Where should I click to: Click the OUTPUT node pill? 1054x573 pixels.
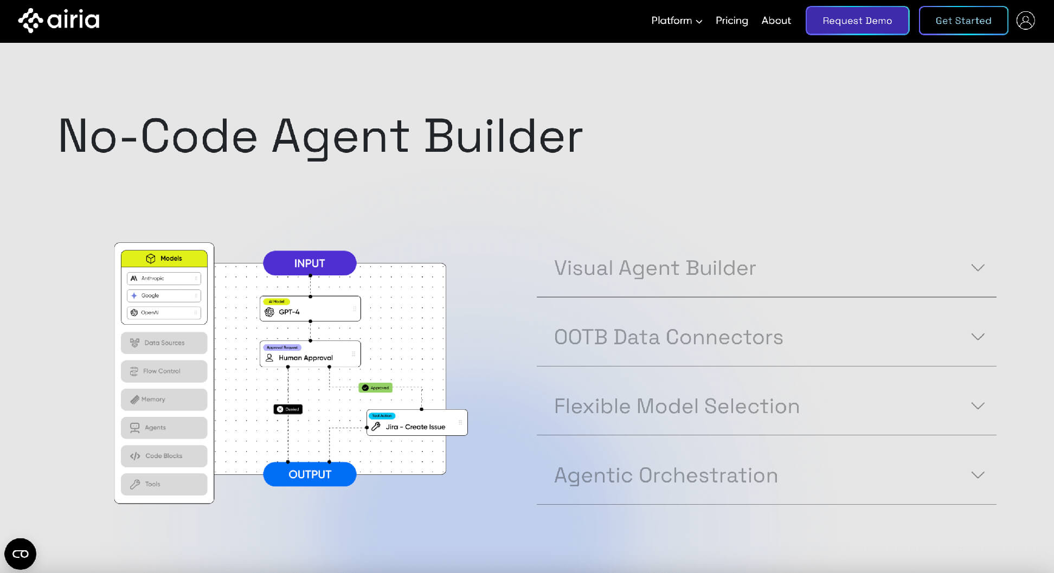(310, 474)
